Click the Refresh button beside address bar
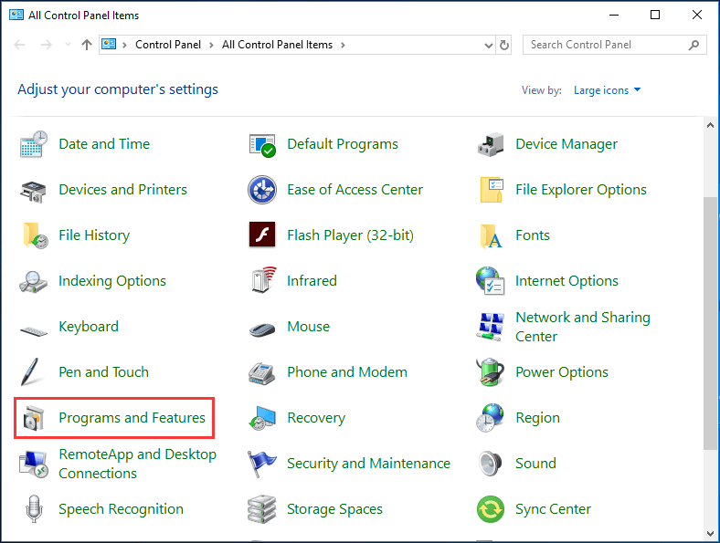Image resolution: width=720 pixels, height=543 pixels. click(x=504, y=45)
